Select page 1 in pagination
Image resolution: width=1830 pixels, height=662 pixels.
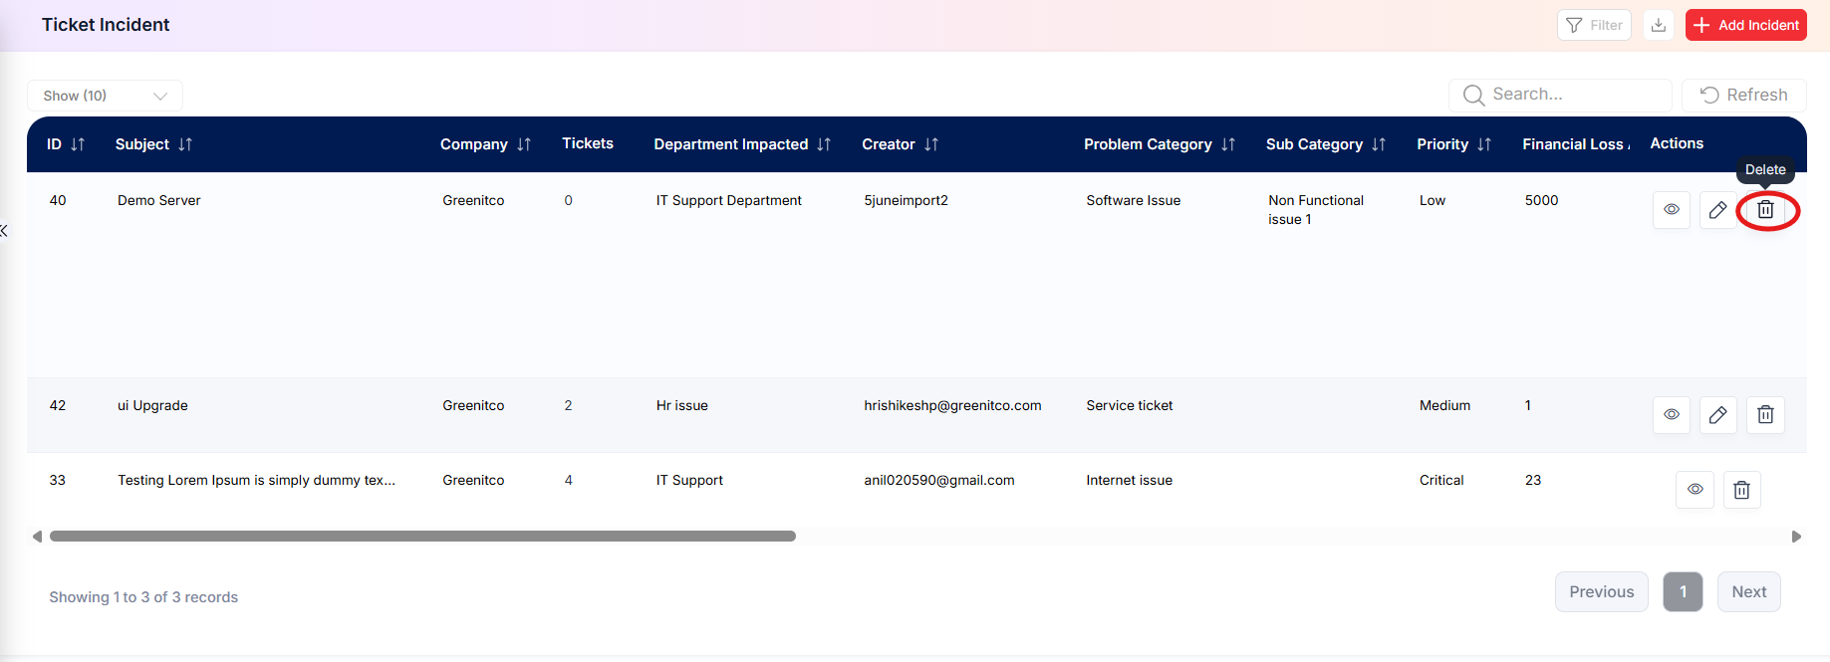pos(1684,592)
